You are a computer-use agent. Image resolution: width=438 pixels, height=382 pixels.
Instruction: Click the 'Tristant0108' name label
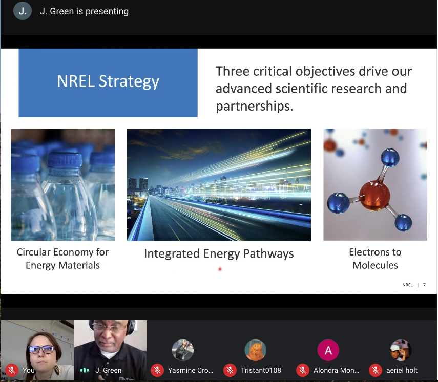pyautogui.click(x=261, y=370)
